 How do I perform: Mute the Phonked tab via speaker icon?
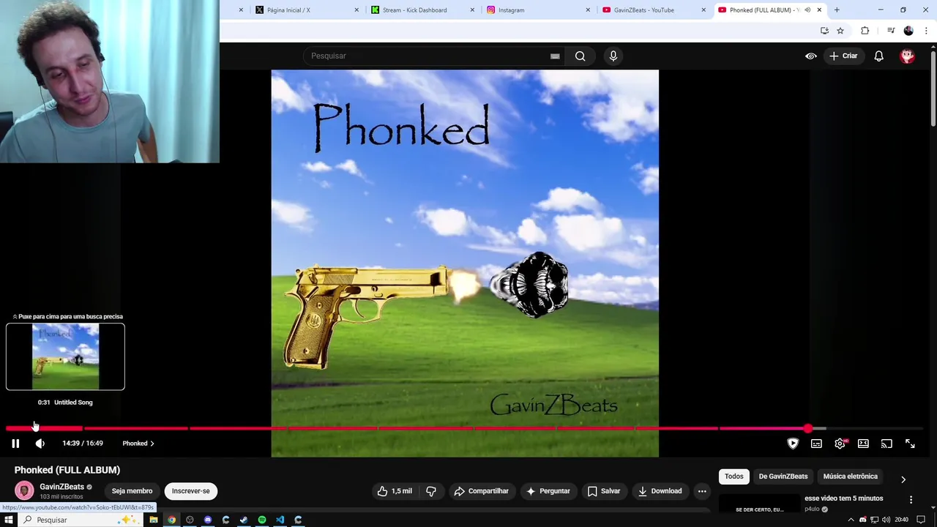point(807,10)
